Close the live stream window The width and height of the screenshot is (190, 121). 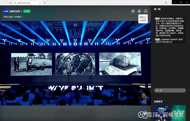point(187,2)
